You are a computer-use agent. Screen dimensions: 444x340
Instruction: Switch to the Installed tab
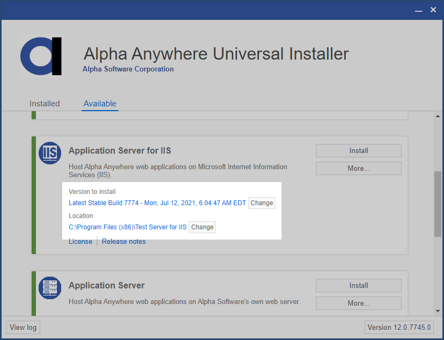point(45,104)
